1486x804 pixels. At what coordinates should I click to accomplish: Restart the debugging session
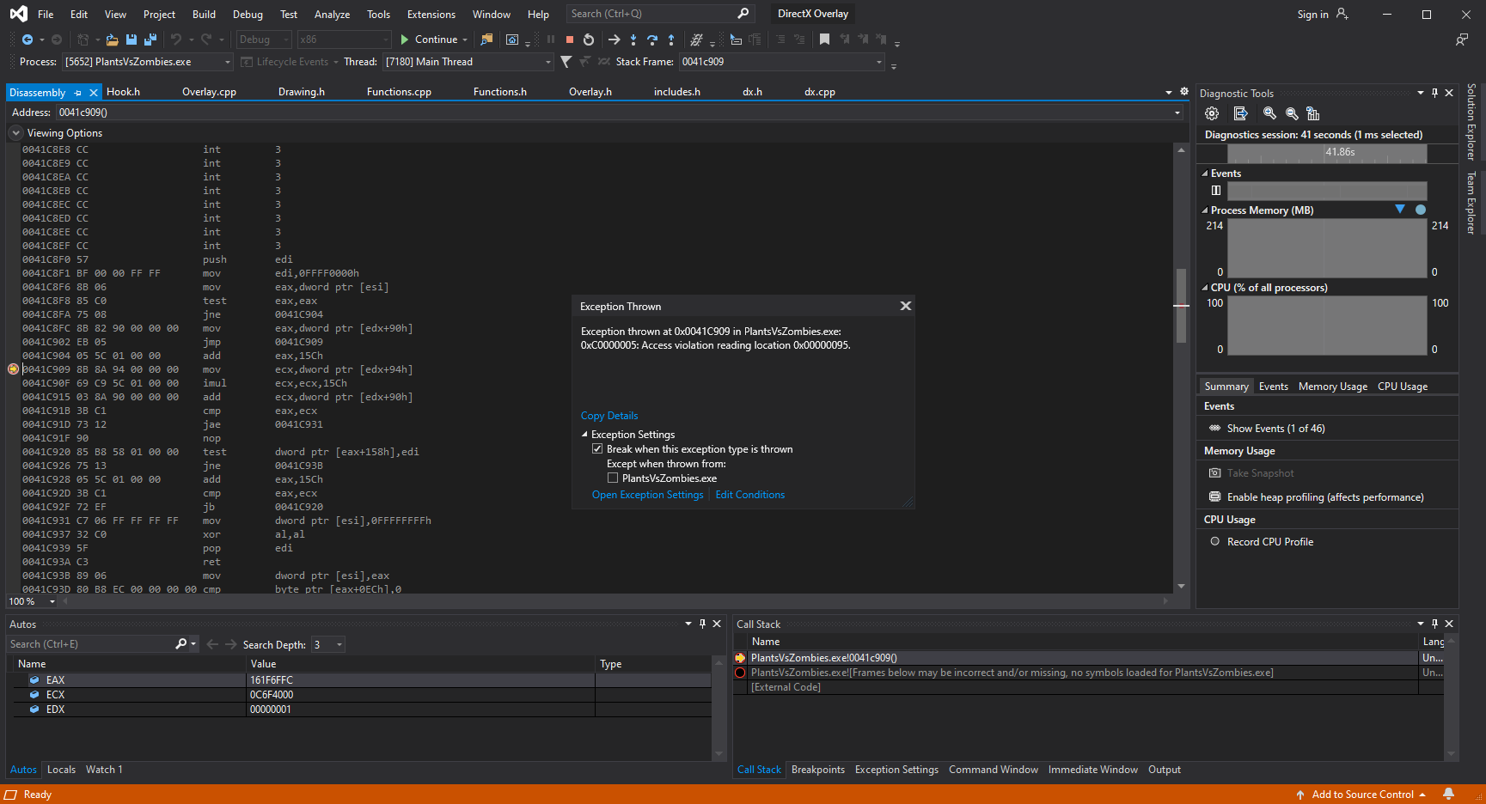[x=589, y=40]
